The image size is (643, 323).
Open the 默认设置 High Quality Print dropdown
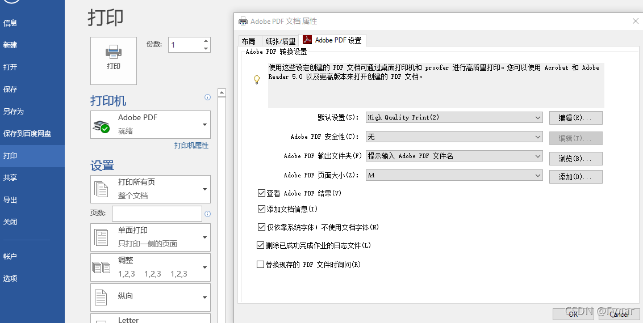[x=454, y=117]
